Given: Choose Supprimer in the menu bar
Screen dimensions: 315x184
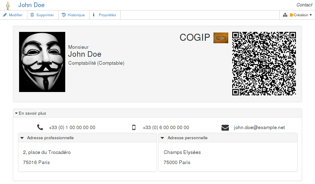Looking at the screenshot, I should click(43, 15).
